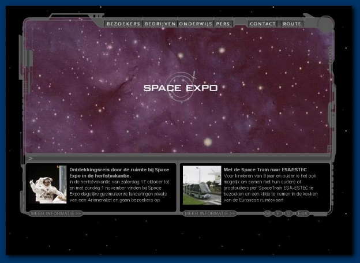Open the astronaut thumbnail image
This screenshot has height=263, width=360.
tap(48, 185)
